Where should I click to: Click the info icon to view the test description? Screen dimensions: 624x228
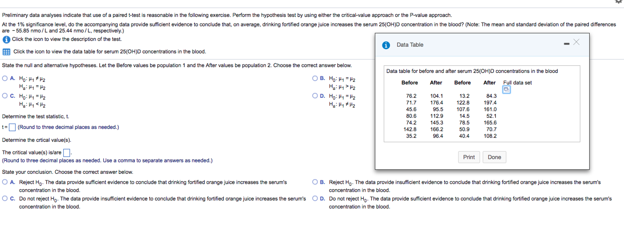[6, 39]
